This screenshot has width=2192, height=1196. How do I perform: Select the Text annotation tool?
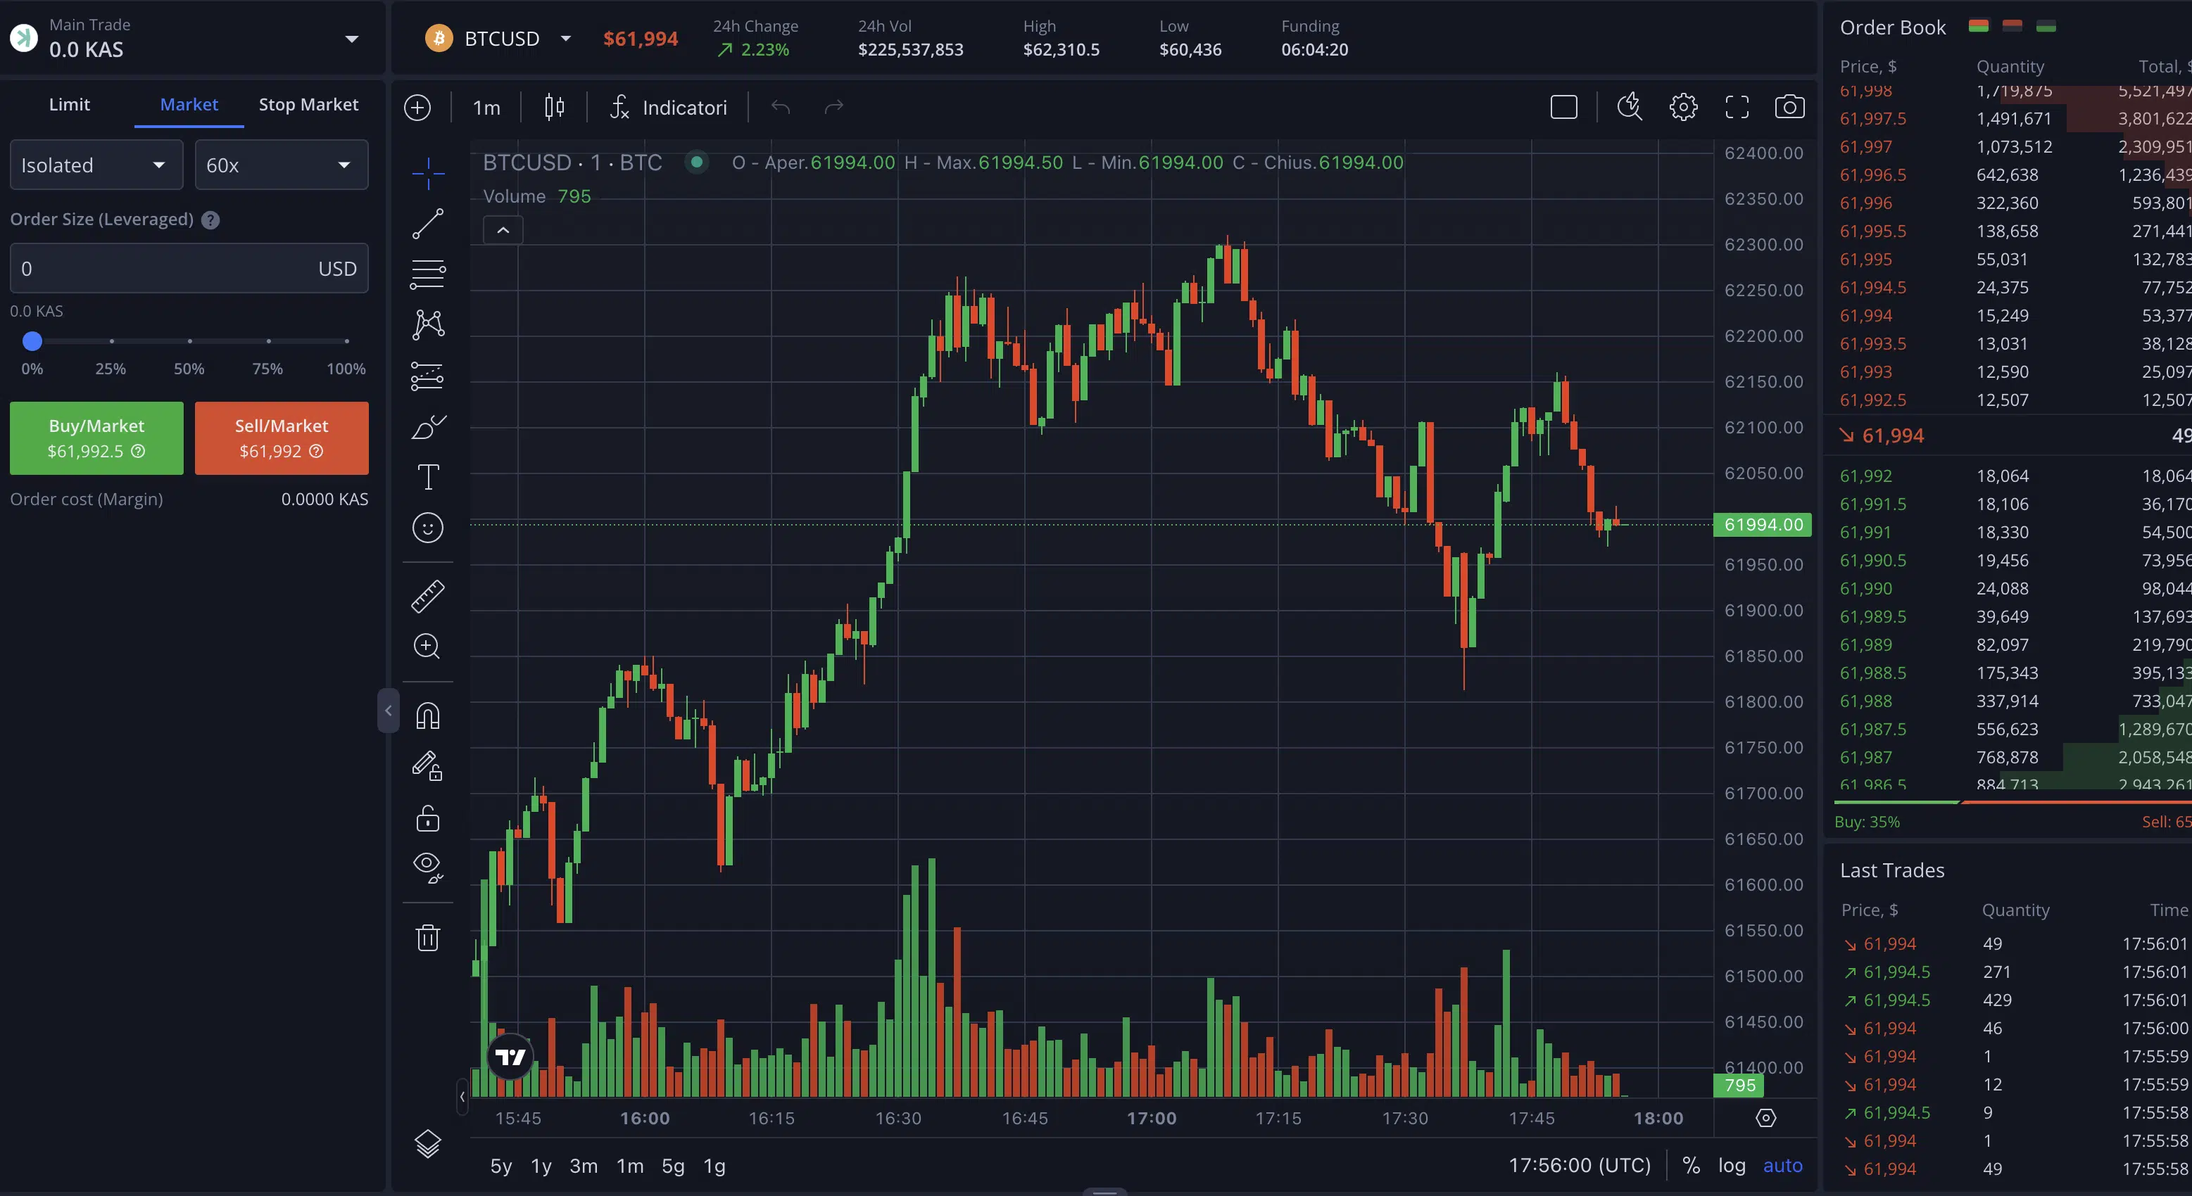pos(428,477)
